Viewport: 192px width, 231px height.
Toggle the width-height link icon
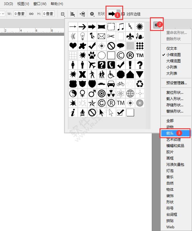(31, 14)
